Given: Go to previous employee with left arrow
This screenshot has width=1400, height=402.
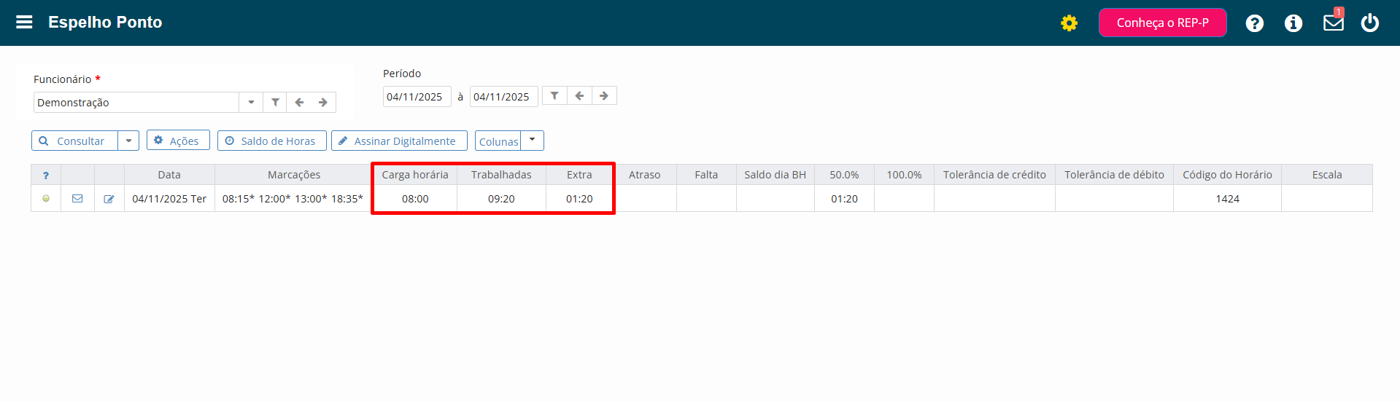Looking at the screenshot, I should click(x=299, y=102).
